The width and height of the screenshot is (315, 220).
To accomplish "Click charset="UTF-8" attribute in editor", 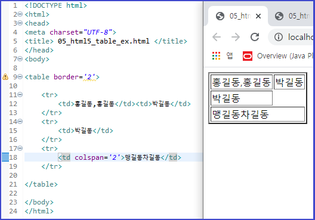I will coord(81,32).
